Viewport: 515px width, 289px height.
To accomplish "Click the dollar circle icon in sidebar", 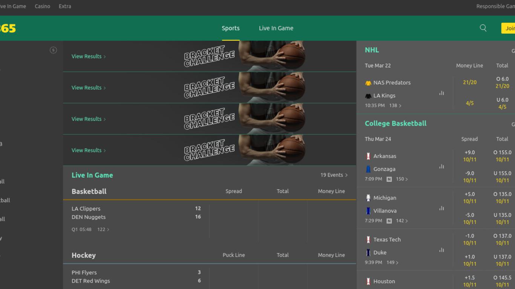I will pos(53,50).
